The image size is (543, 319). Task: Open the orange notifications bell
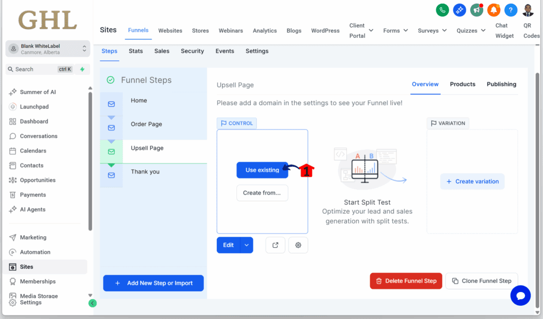coord(494,10)
